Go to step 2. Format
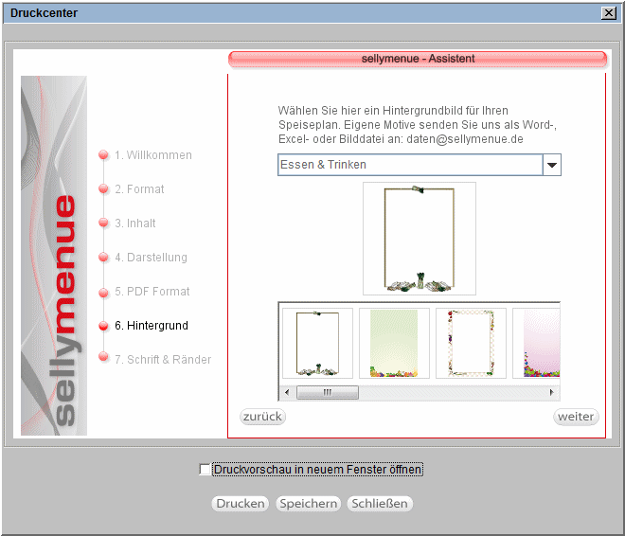The height and width of the screenshot is (536, 625). (139, 189)
